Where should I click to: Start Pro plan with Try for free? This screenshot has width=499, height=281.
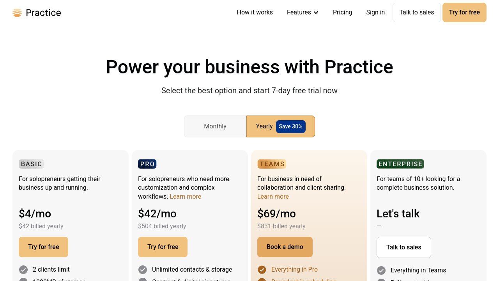(163, 247)
